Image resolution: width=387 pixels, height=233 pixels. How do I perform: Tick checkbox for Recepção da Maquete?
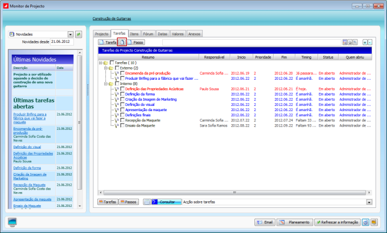click(x=122, y=120)
